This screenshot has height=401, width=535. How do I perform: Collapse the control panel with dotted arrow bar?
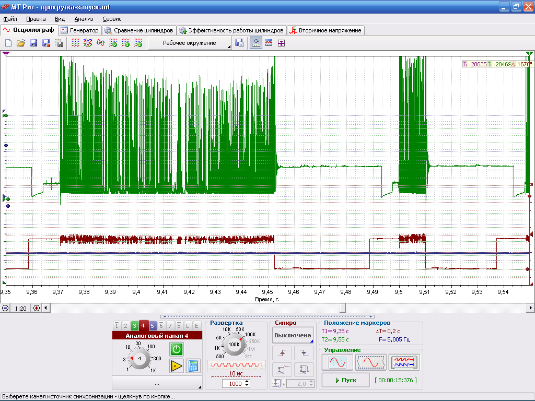click(x=267, y=317)
